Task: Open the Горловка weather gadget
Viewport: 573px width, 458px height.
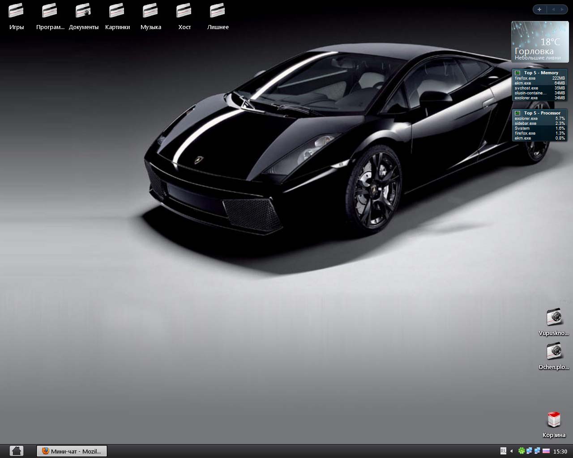Action: [x=540, y=42]
